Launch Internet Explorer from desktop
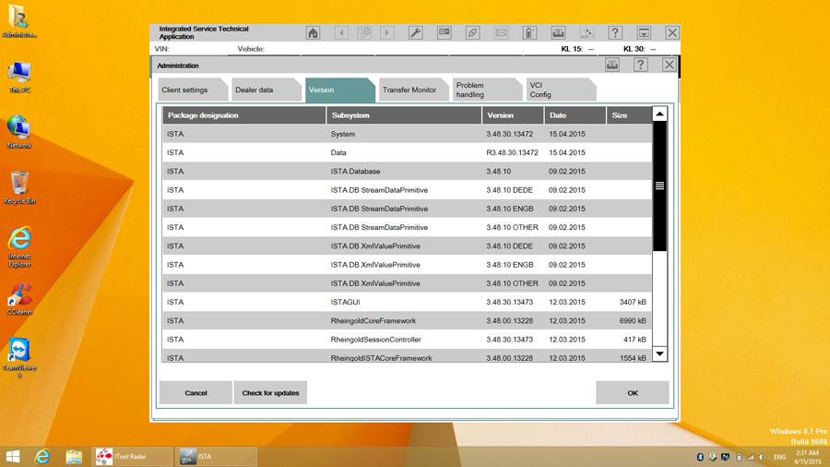This screenshot has height=467, width=830. point(19,246)
